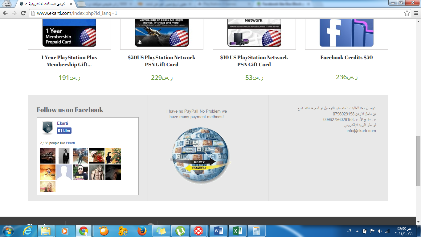Open the orange round taskbar app
421x237 pixels.
[x=104, y=231]
